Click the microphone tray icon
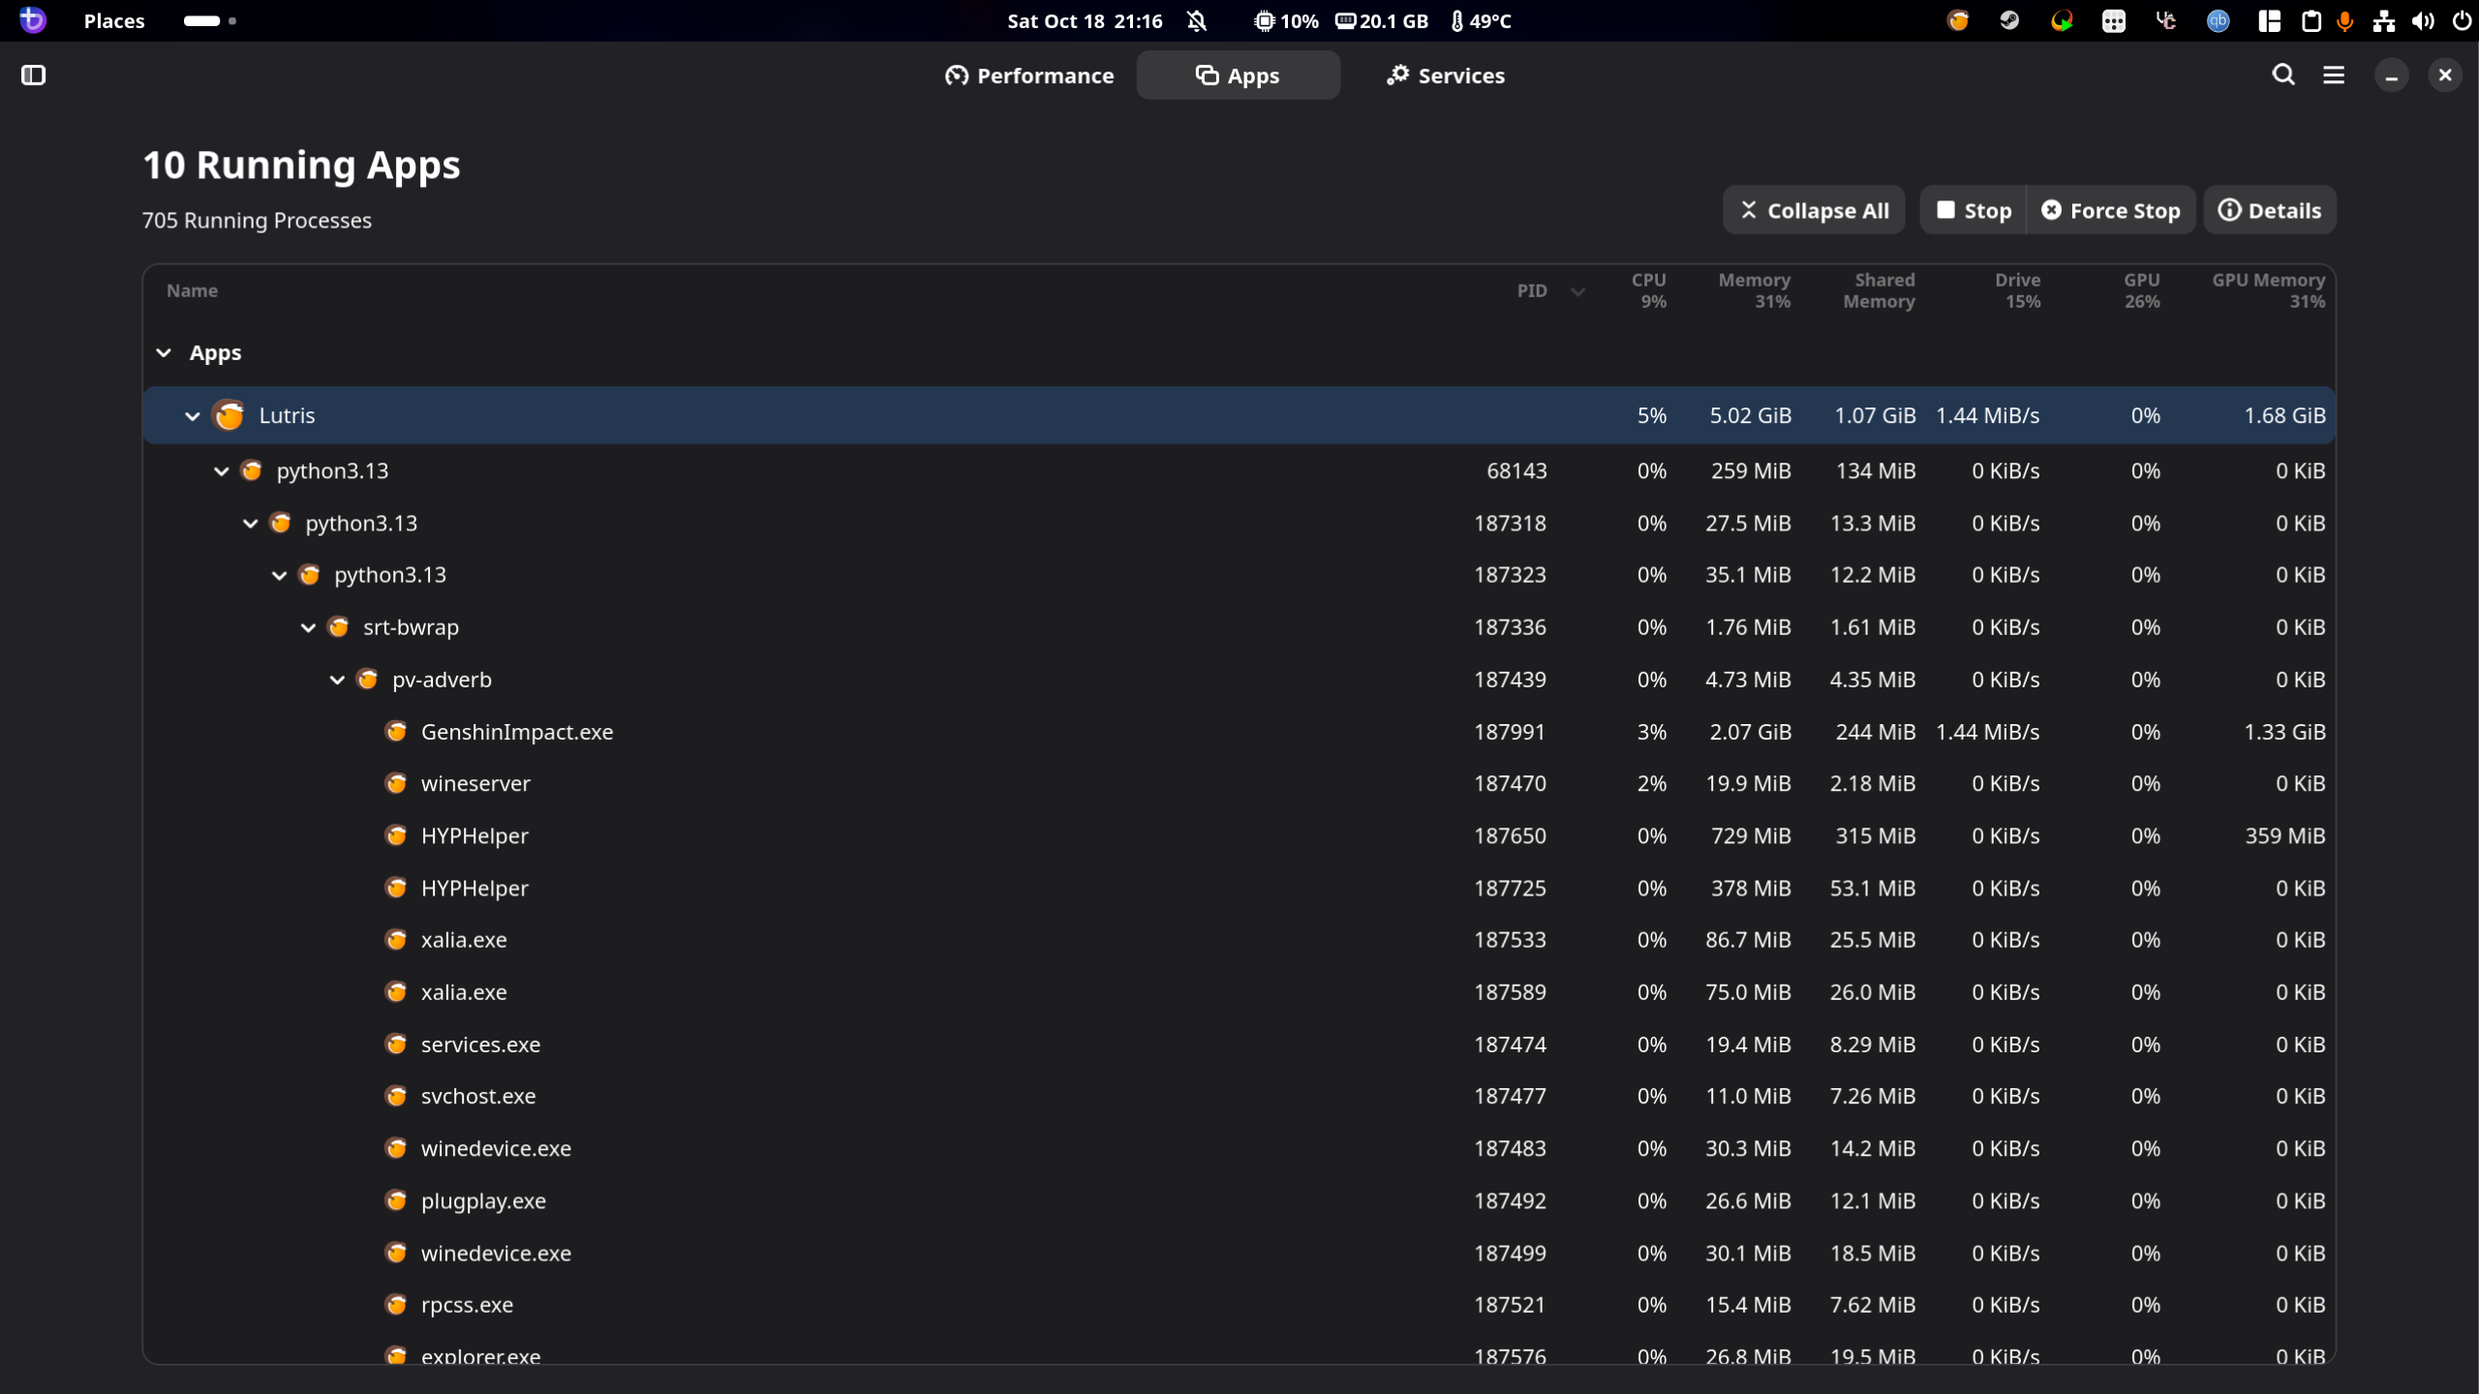 click(2344, 20)
